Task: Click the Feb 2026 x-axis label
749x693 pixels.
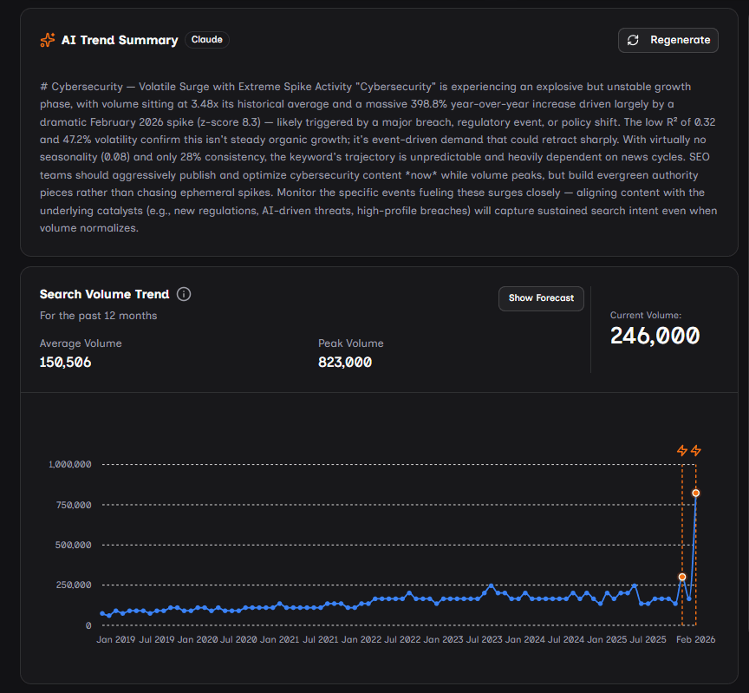Action: click(x=695, y=639)
